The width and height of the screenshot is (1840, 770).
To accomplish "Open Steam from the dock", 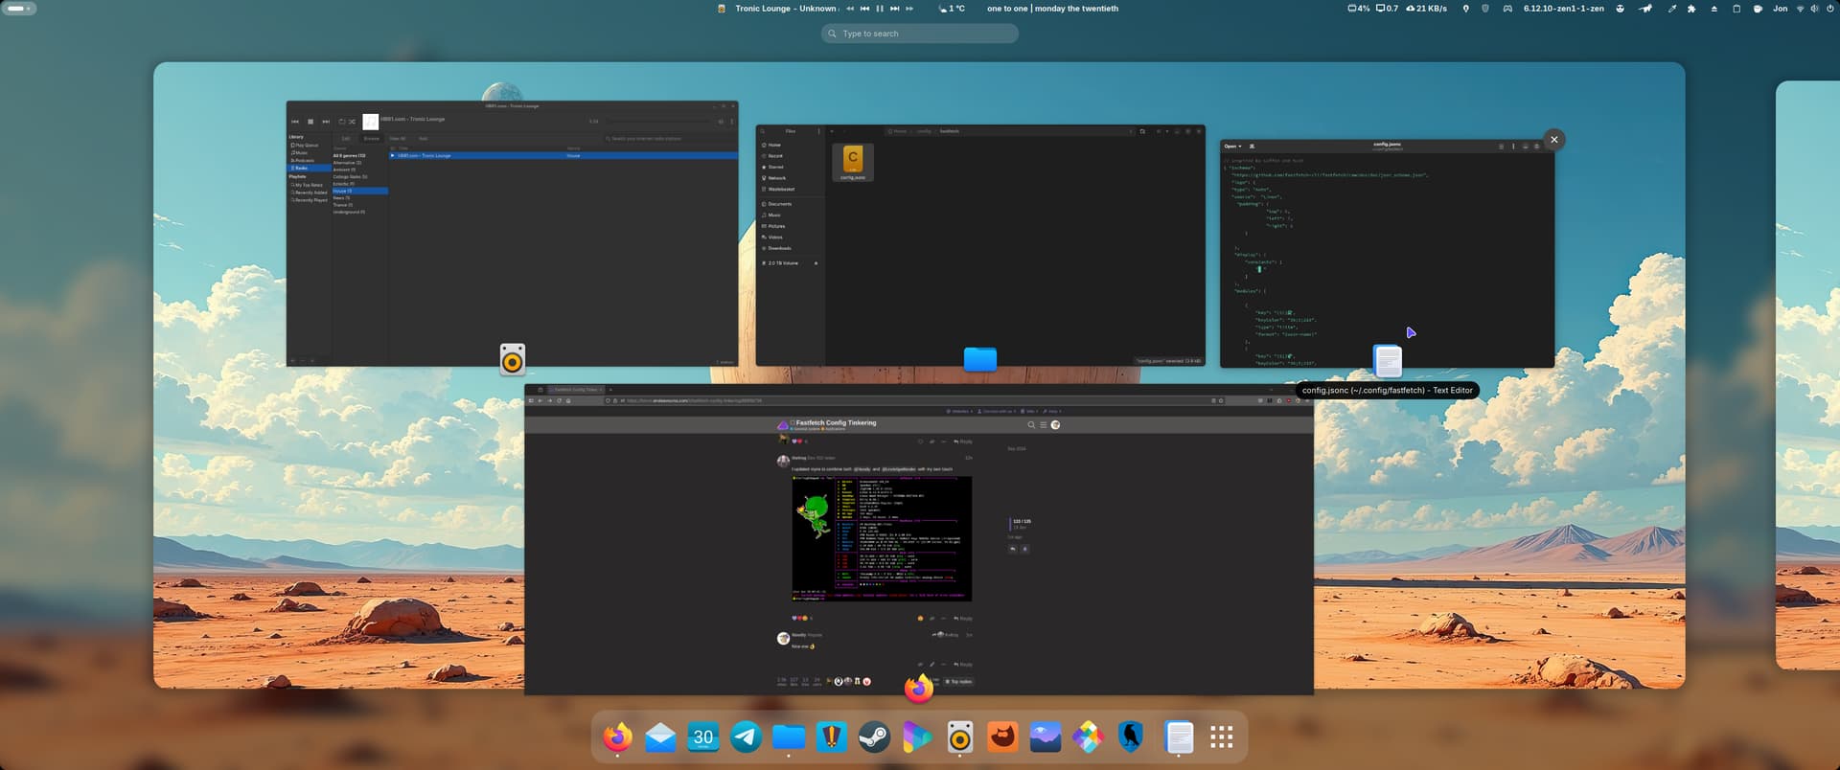I will coord(874,737).
